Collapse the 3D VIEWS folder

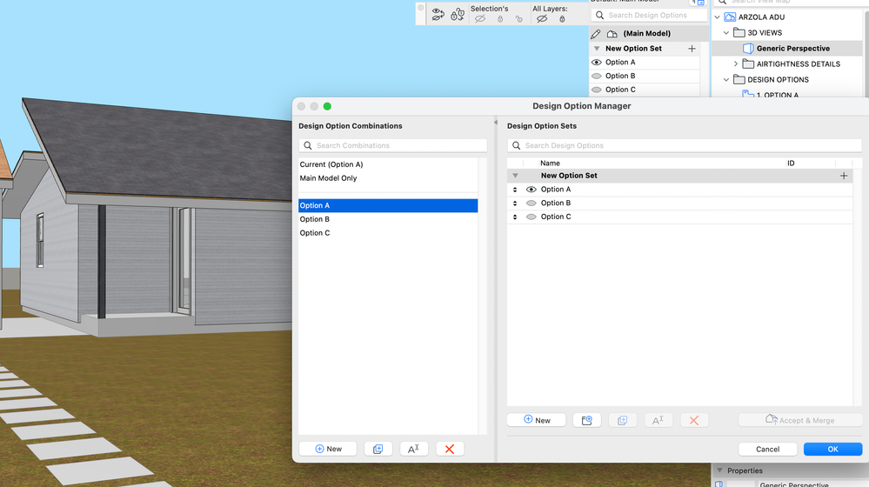(726, 33)
